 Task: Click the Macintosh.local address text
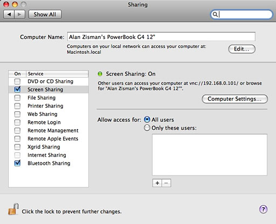tap(84, 52)
